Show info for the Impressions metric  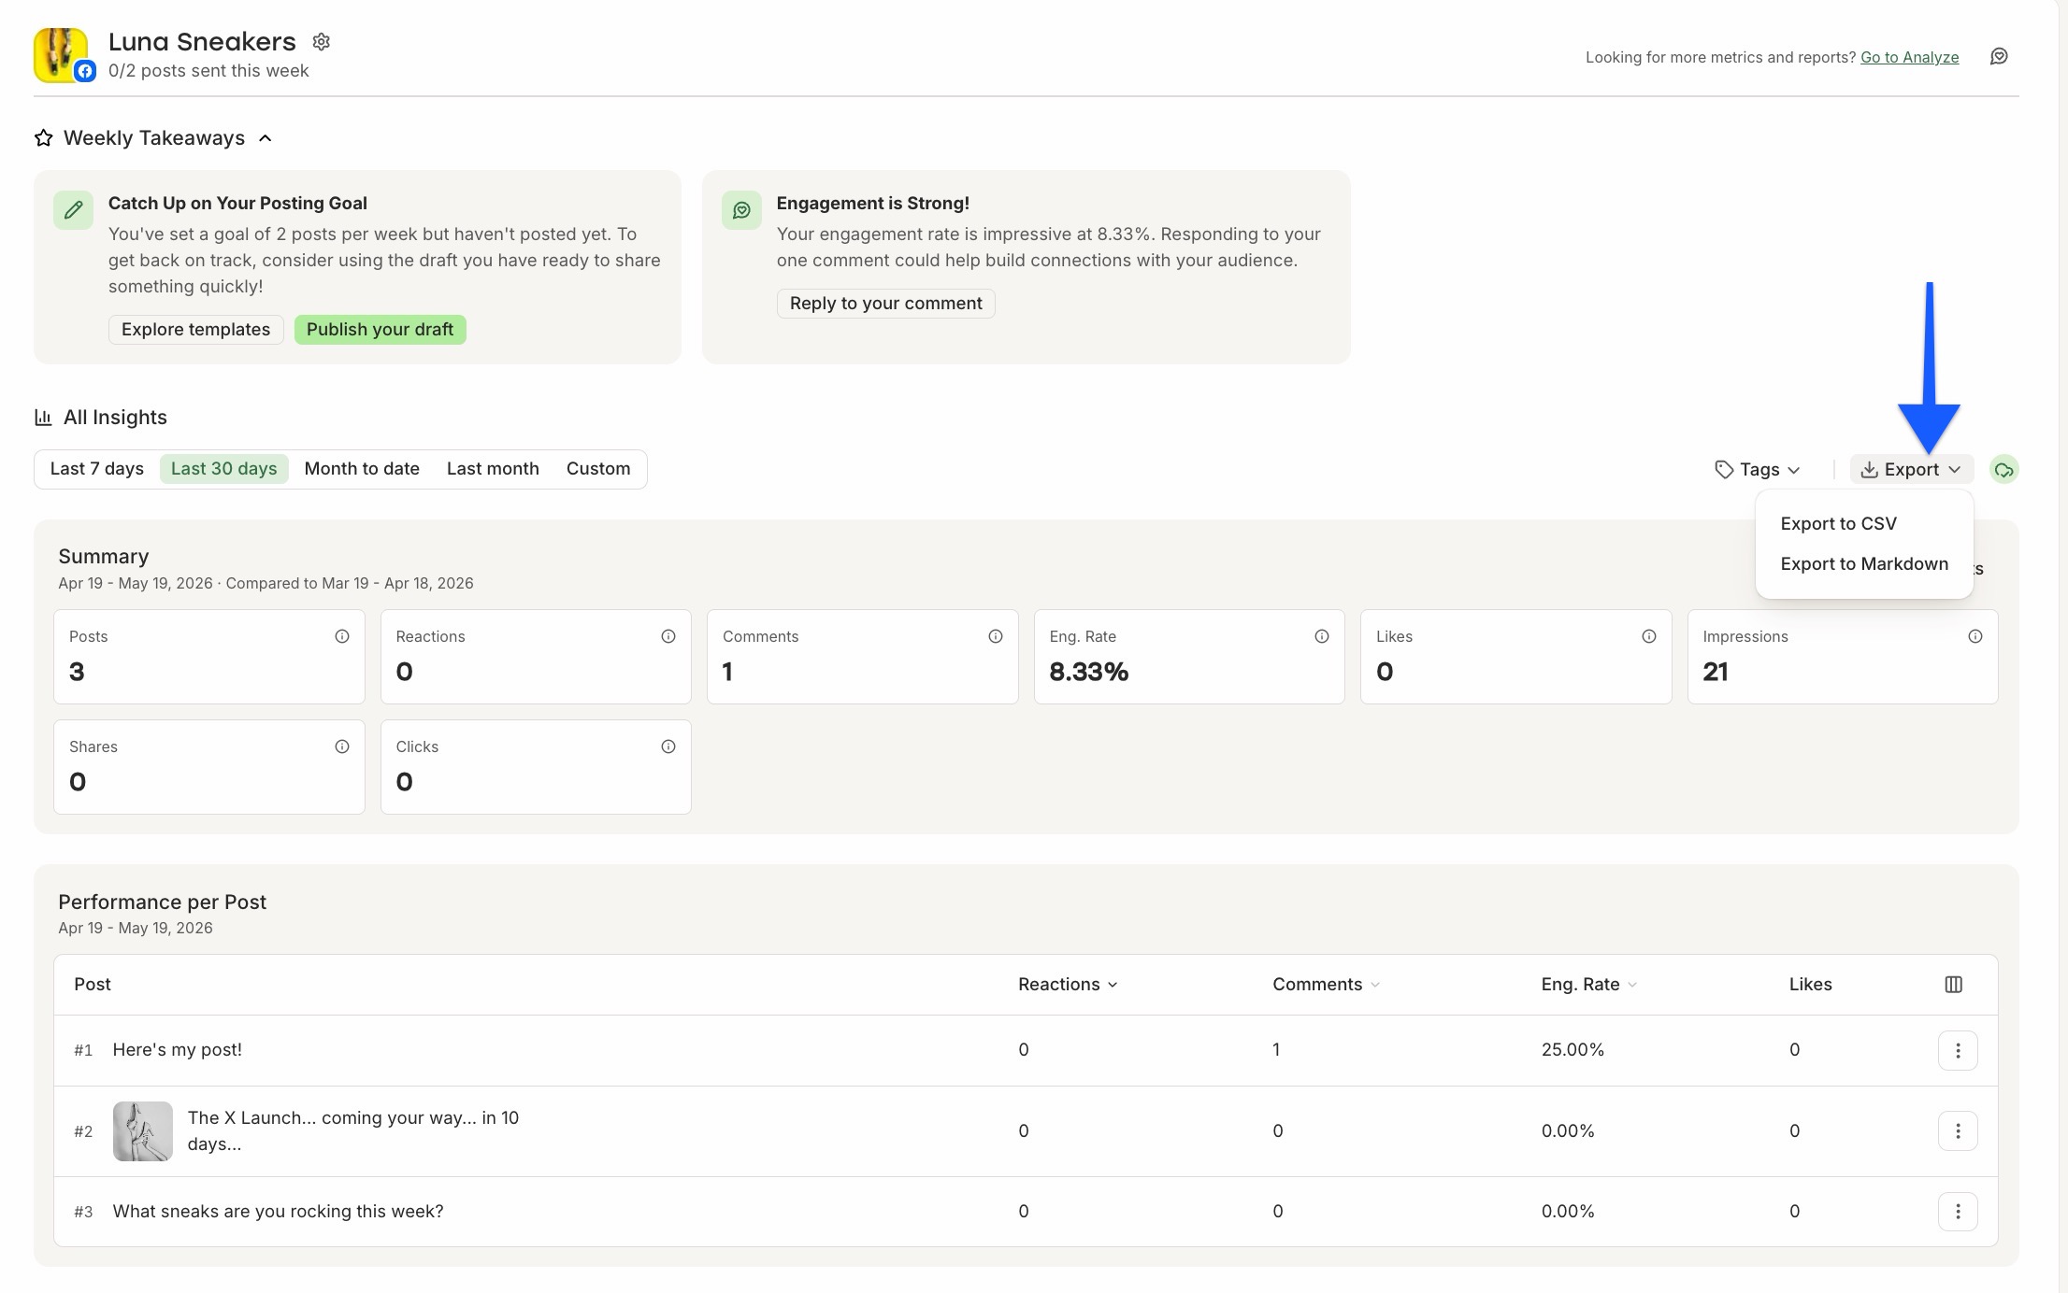pos(1975,636)
